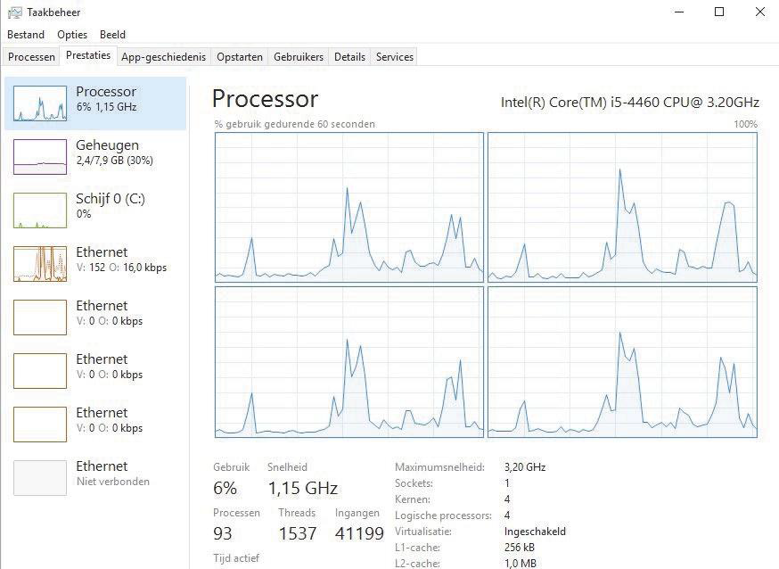Click the Prestaties tab
This screenshot has width=779, height=569.
[88, 55]
